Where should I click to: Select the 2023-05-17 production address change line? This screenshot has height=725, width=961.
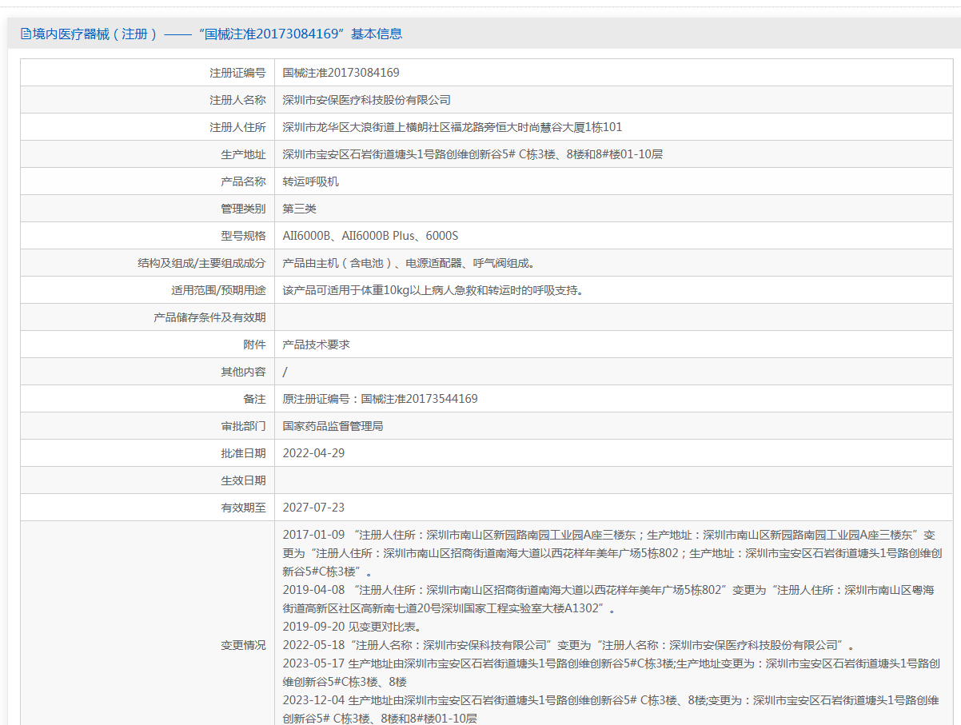coord(611,672)
